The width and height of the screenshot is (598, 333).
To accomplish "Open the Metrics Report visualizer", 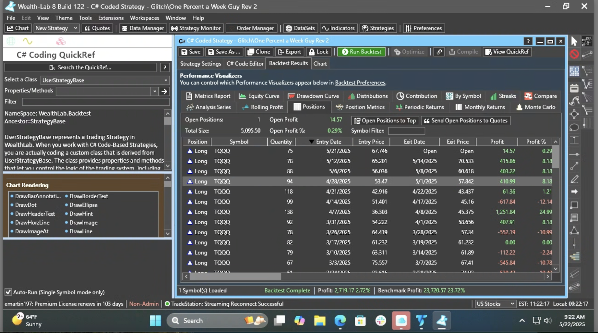I will [x=208, y=96].
